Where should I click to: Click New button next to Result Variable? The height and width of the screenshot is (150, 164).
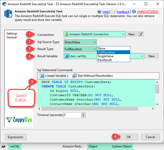(x=152, y=56)
